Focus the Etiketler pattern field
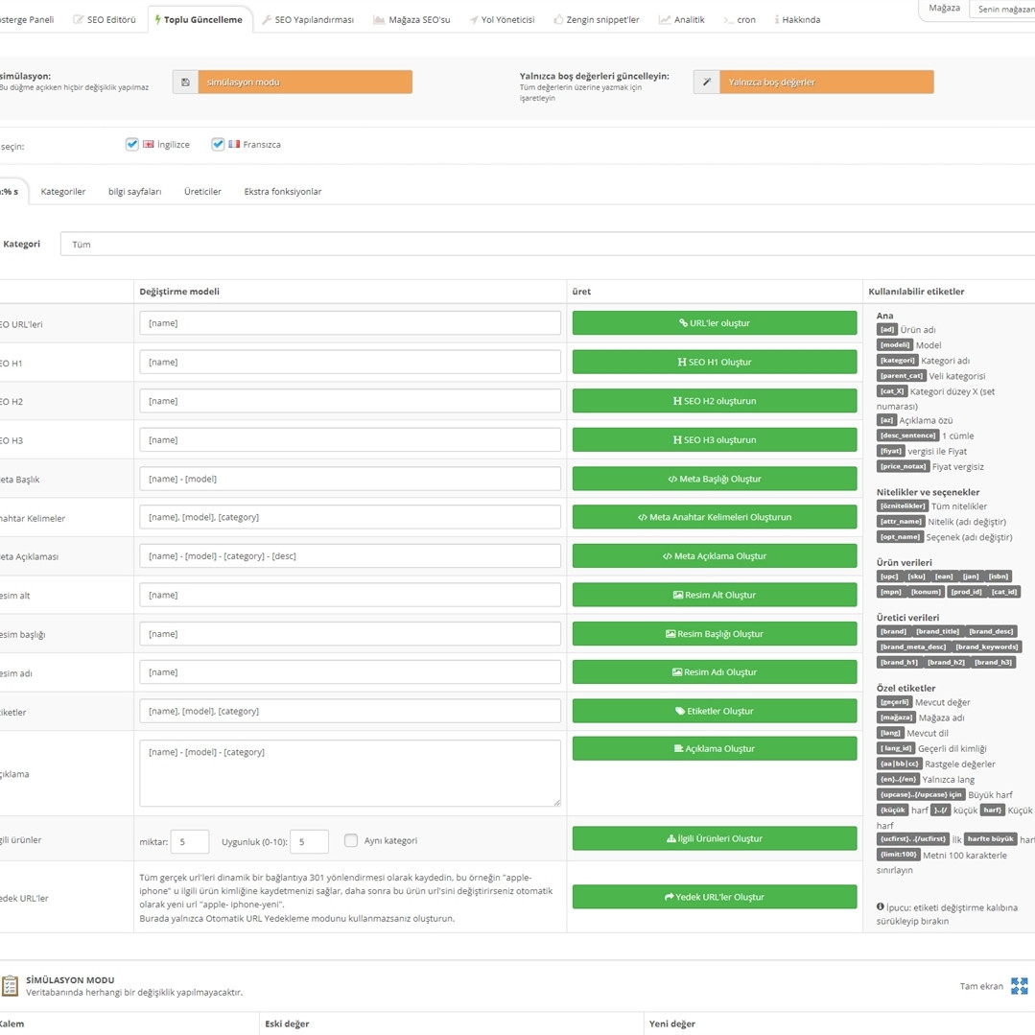Image resolution: width=1035 pixels, height=1035 pixels. (350, 711)
